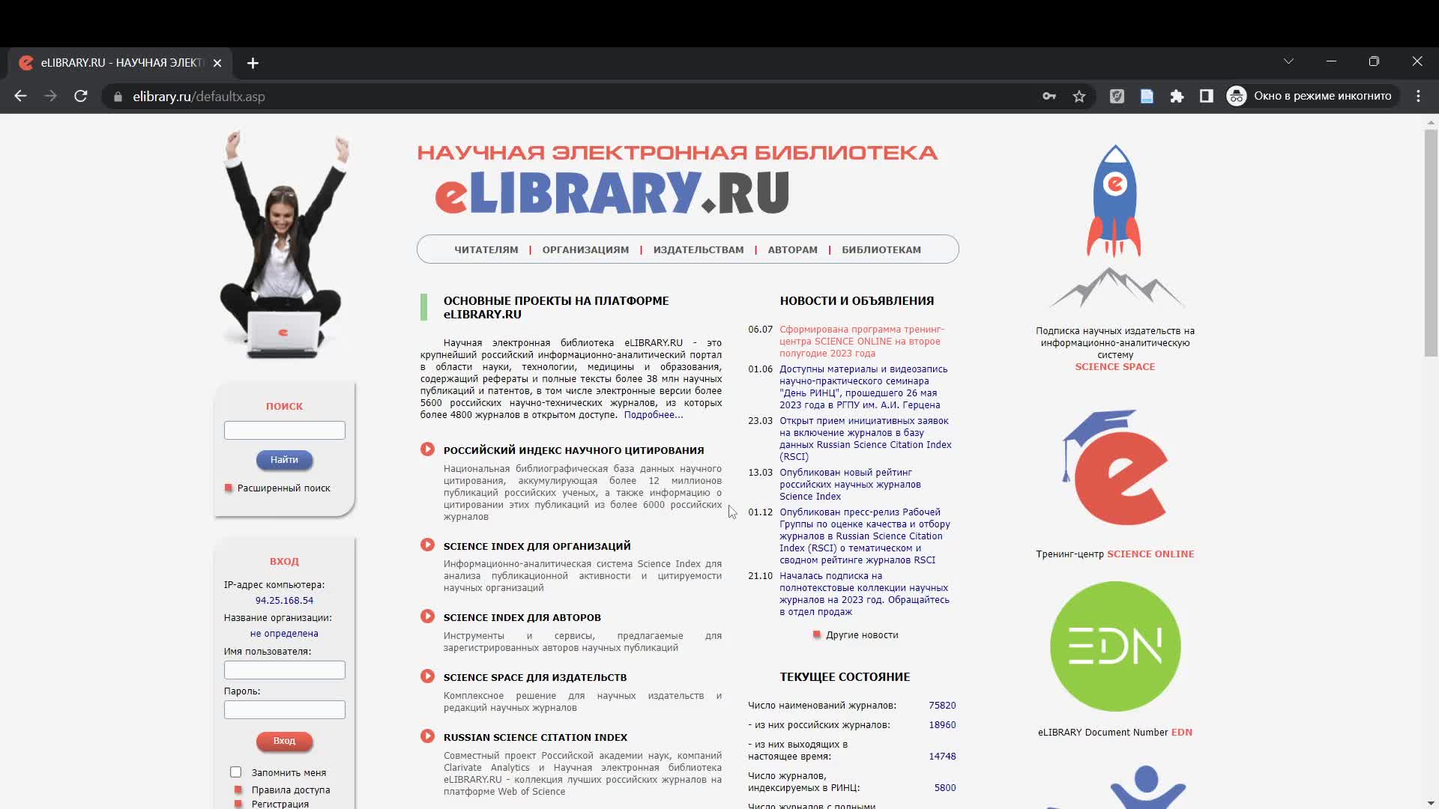Viewport: 1439px width, 809px height.
Task: Click the currently published count 14748
Action: coord(942,757)
